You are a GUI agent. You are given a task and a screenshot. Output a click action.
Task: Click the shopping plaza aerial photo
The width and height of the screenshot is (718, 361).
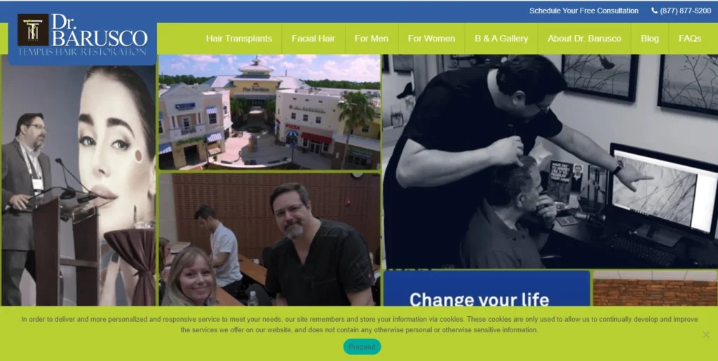[x=269, y=112]
